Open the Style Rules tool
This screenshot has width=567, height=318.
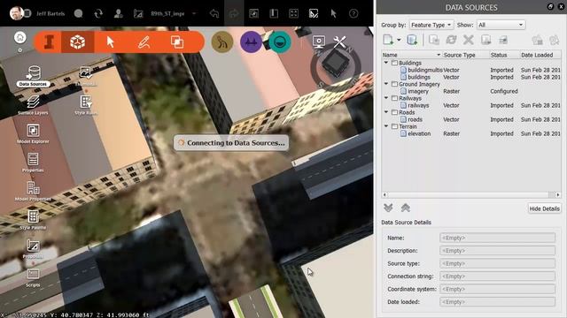tap(86, 102)
